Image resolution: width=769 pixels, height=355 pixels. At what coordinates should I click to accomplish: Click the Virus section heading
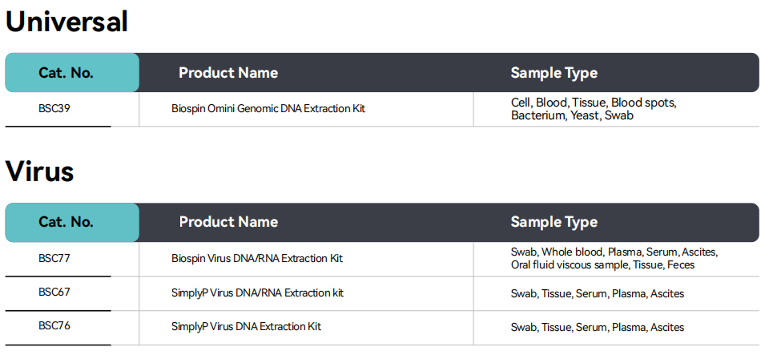point(39,171)
